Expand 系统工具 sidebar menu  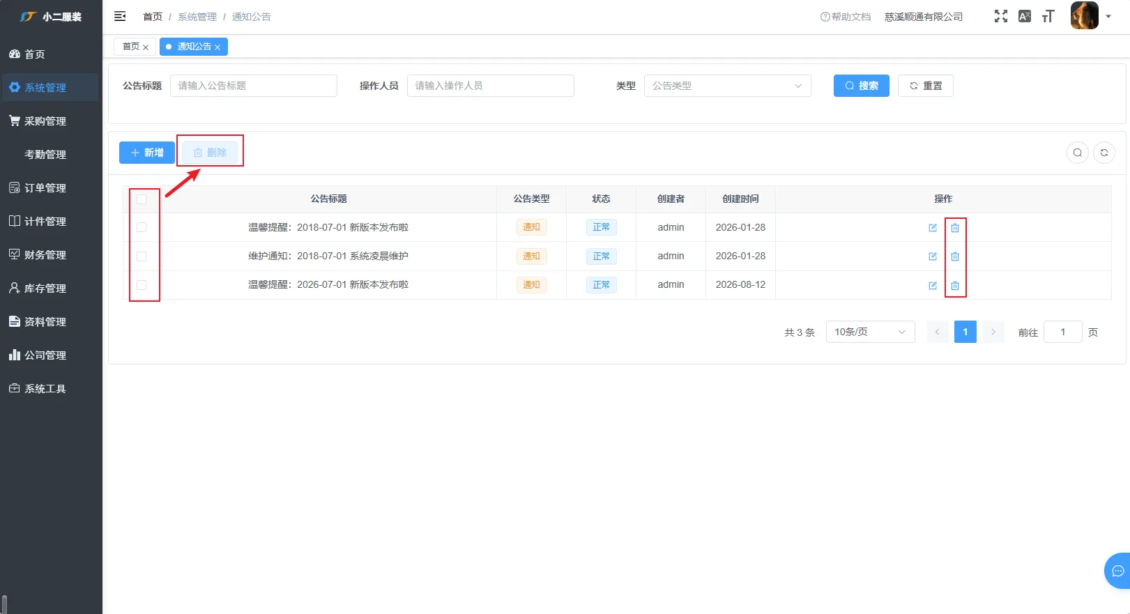(x=51, y=389)
